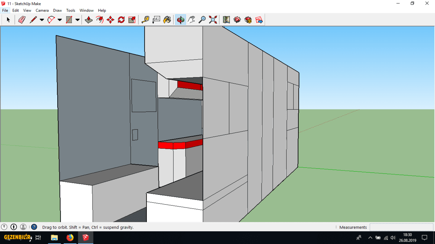Screen dimensions: 435x244
Task: Open the View menu
Action: click(x=27, y=10)
